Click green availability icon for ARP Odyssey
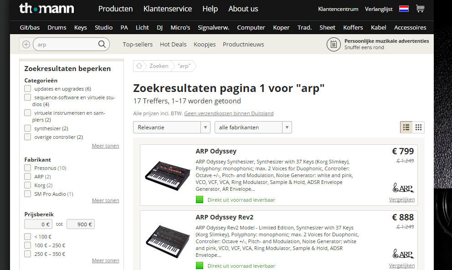This screenshot has height=270, width=452. [x=200, y=200]
